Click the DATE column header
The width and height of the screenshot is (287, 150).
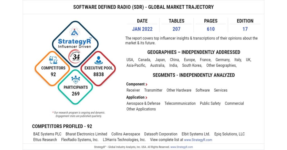(142, 21)
